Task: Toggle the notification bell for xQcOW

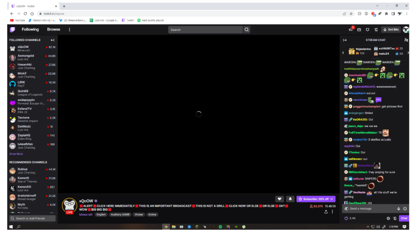Action: point(290,199)
